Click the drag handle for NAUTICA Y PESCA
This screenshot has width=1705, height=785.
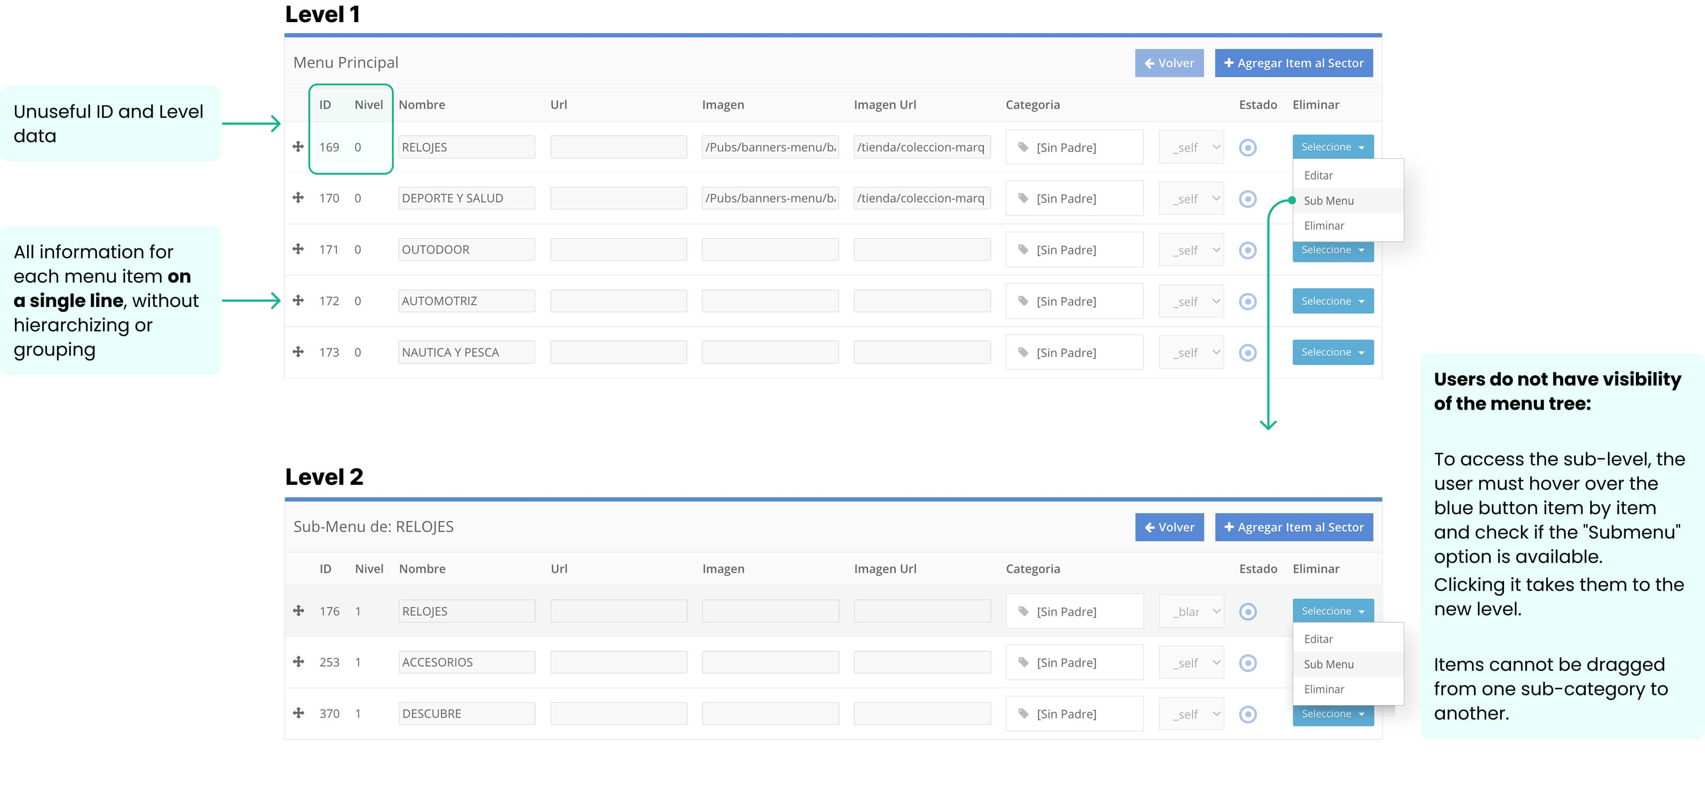click(298, 352)
